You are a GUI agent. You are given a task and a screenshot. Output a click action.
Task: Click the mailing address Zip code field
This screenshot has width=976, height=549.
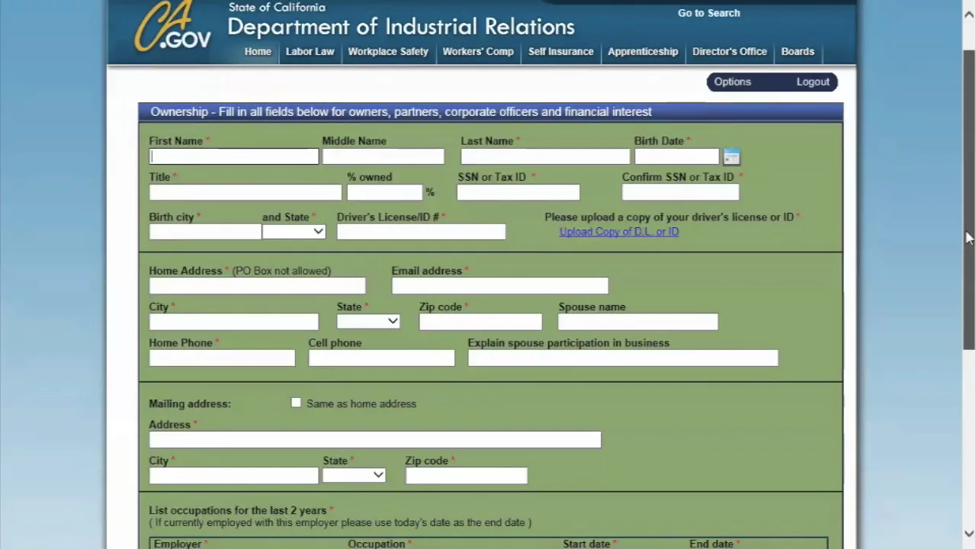467,475
